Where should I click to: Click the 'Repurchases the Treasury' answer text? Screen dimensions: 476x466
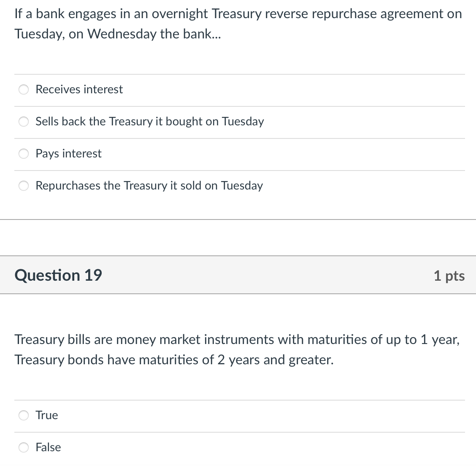[149, 186]
